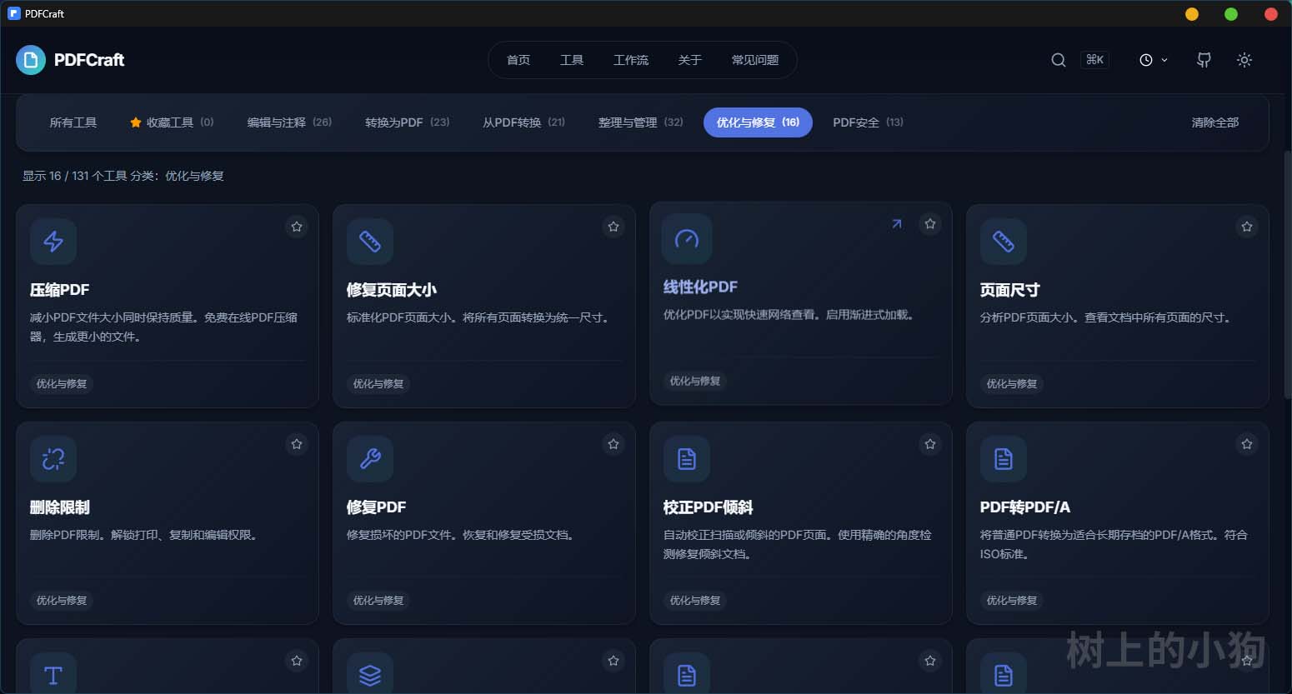This screenshot has width=1292, height=694.
Task: Favorite the 修复PDF tool star
Action: click(x=613, y=444)
